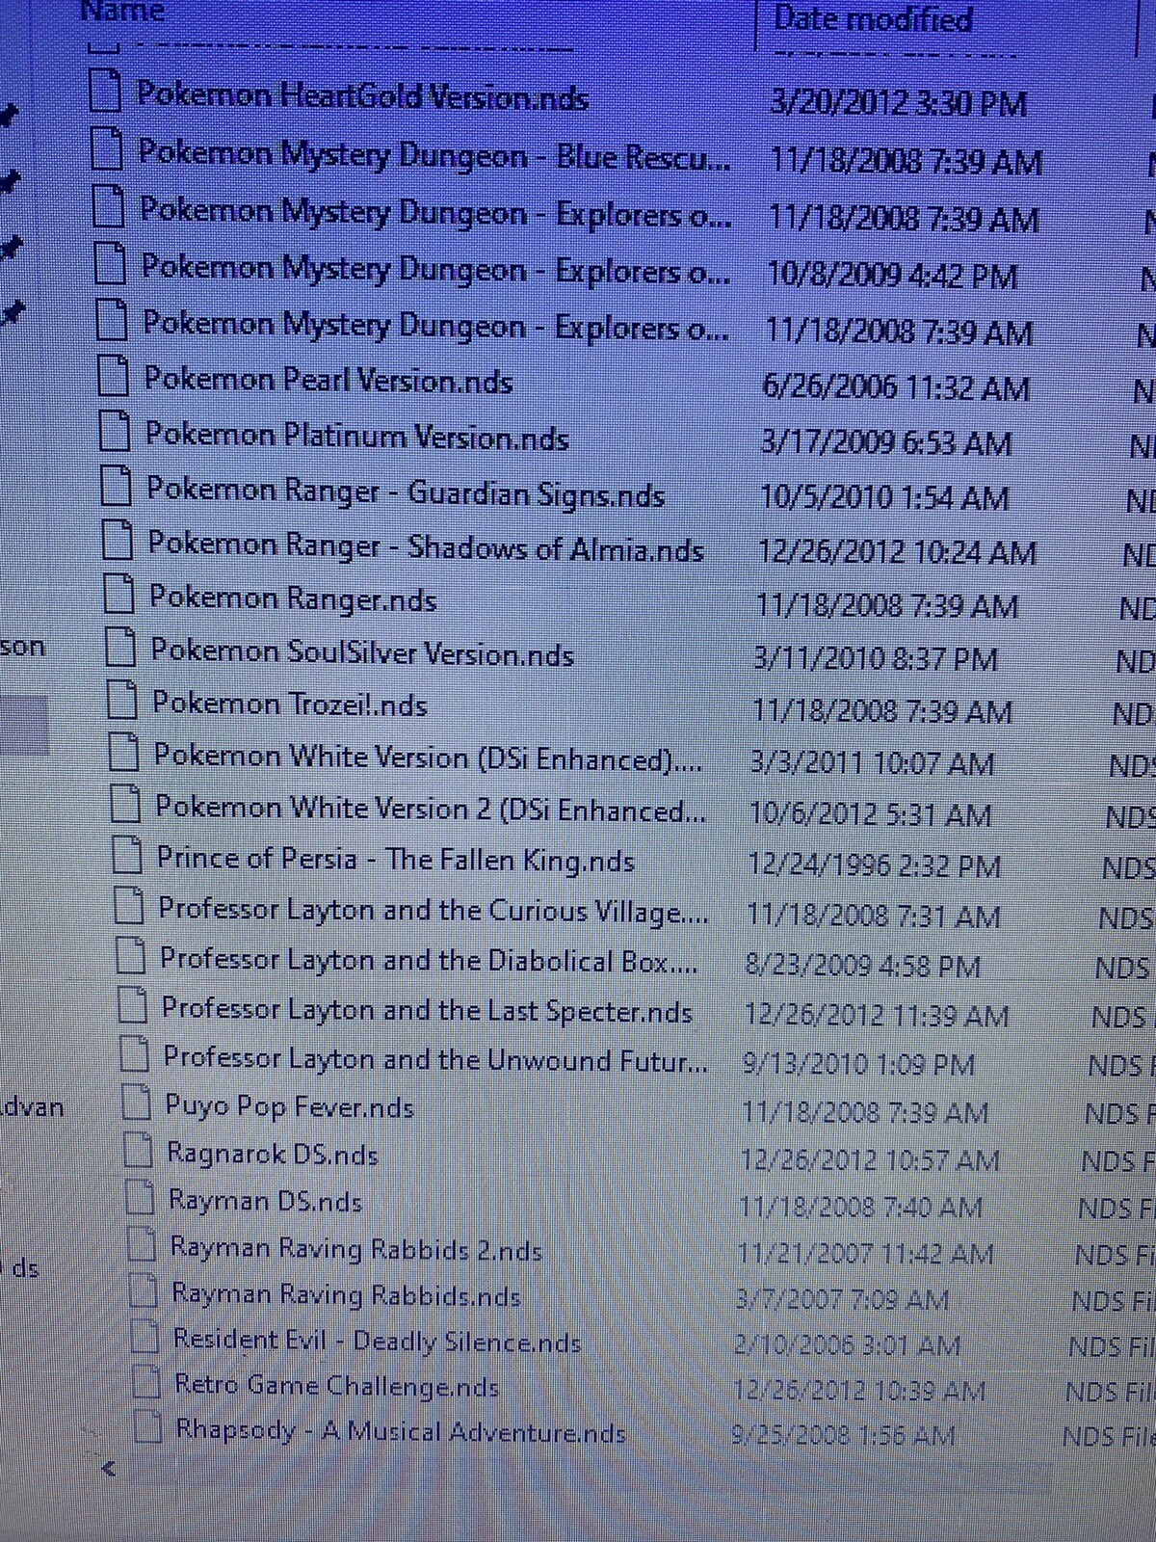Viewport: 1156px width, 1542px height.
Task: Select Prince of Persia - The Fallen King.nds
Action: click(396, 859)
